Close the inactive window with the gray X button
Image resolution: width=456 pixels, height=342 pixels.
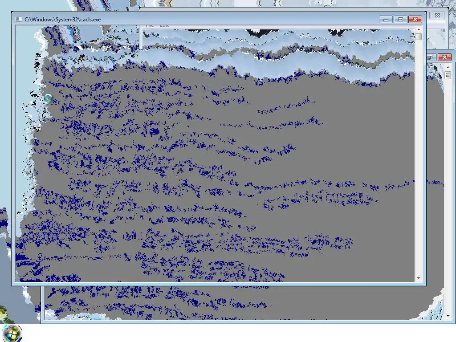[437, 16]
